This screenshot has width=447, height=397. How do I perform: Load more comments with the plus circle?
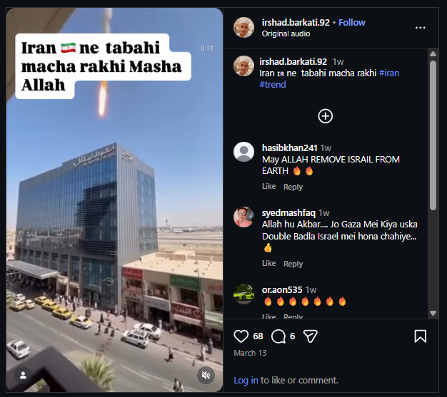(x=326, y=116)
